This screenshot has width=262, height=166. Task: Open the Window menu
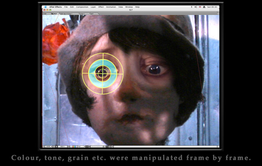pos(129,7)
